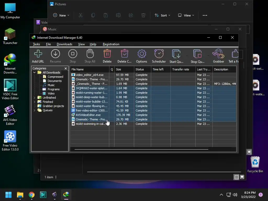Click the horizontal scrollbar of the download list
The image size is (268, 201).
click(x=142, y=149)
